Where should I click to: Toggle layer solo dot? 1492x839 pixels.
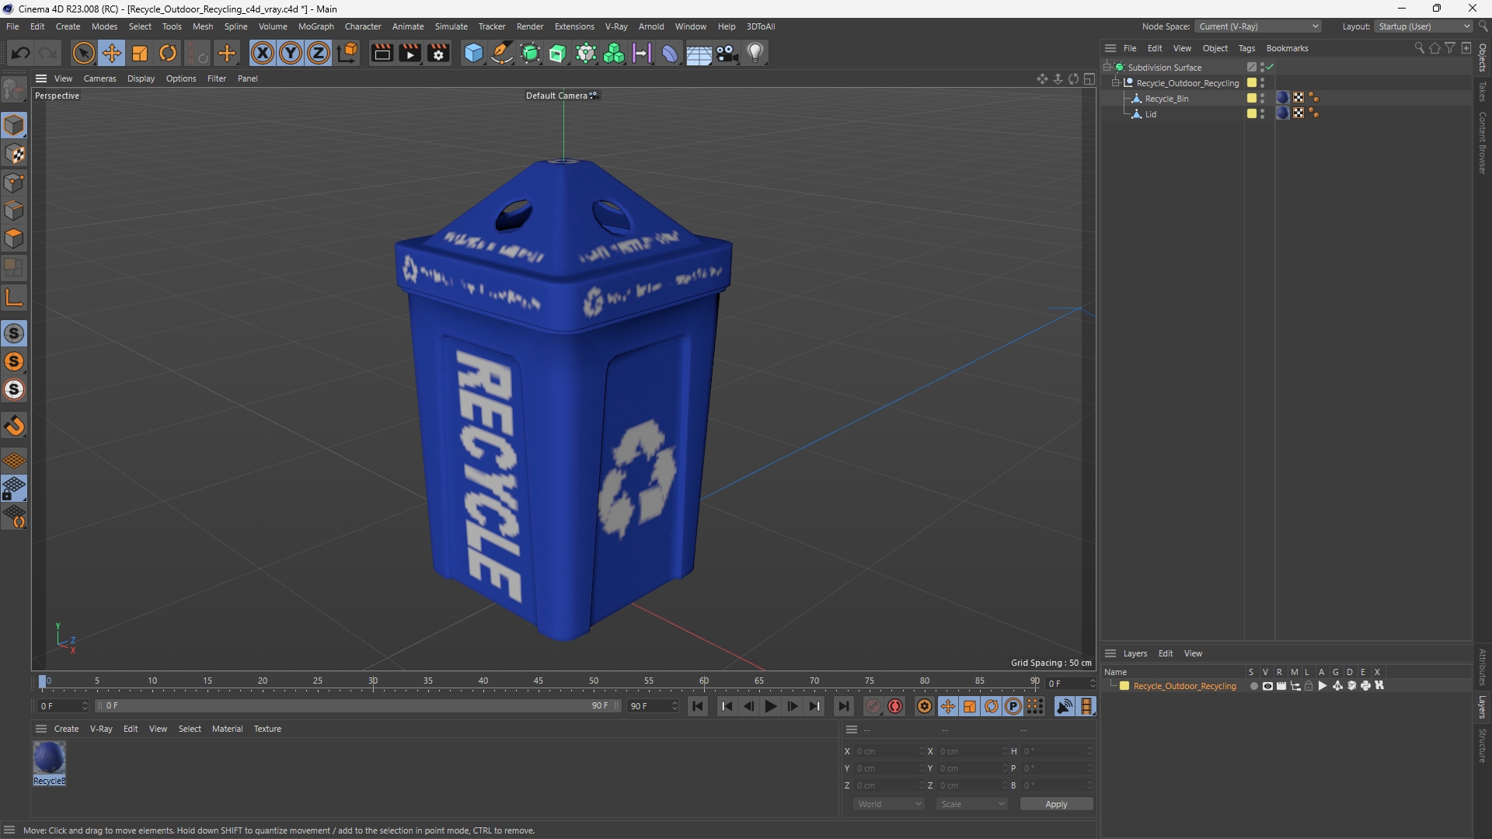1253,686
